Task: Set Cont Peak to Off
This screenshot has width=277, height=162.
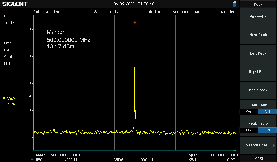Action: [x=267, y=112]
